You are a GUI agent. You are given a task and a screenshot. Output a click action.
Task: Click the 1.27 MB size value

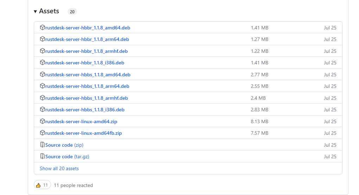pyautogui.click(x=259, y=39)
